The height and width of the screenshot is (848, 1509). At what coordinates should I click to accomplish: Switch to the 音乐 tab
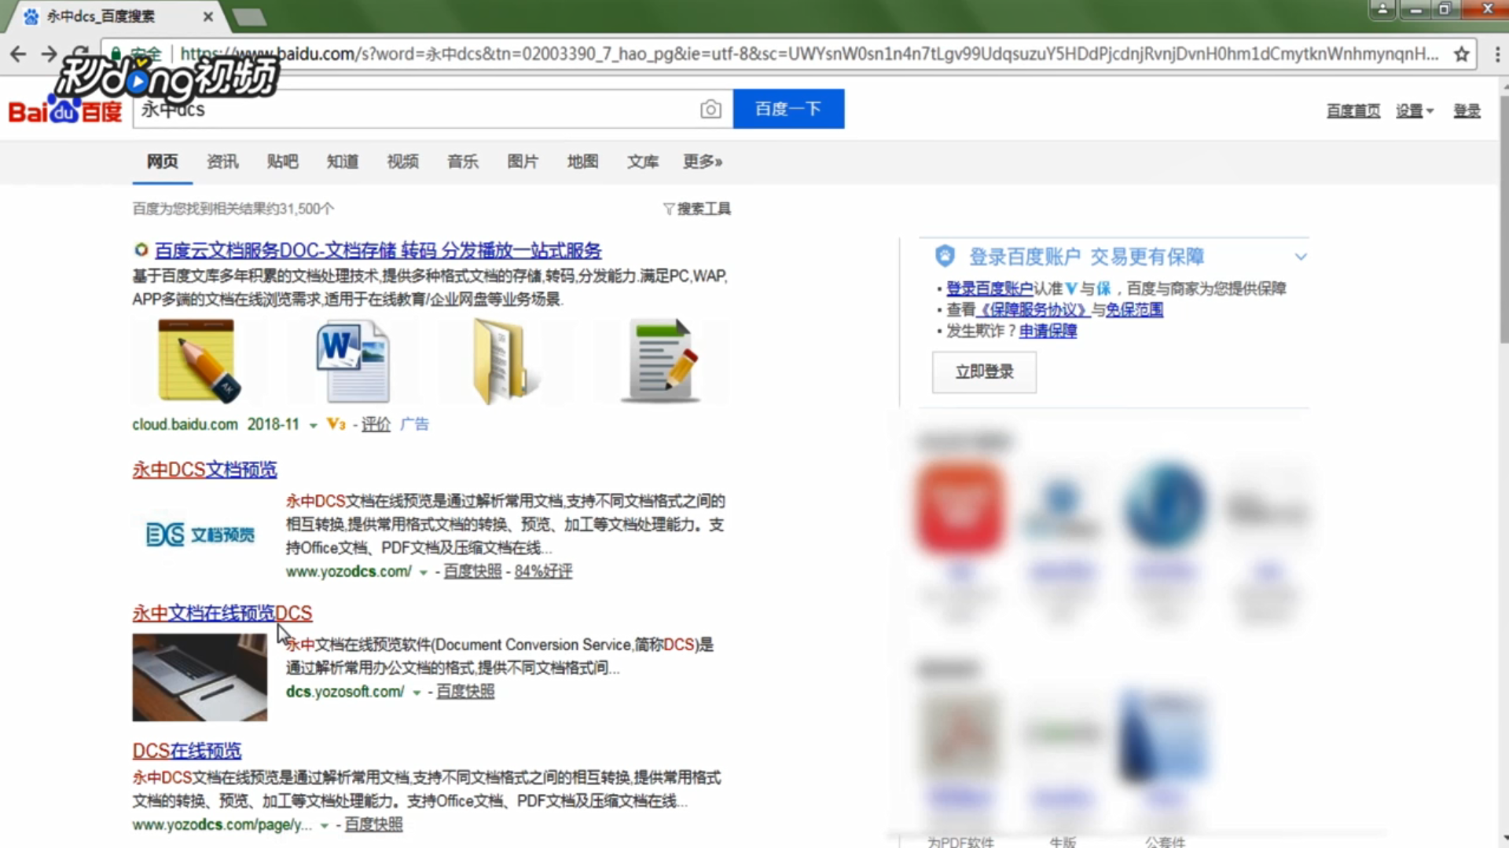(x=463, y=161)
